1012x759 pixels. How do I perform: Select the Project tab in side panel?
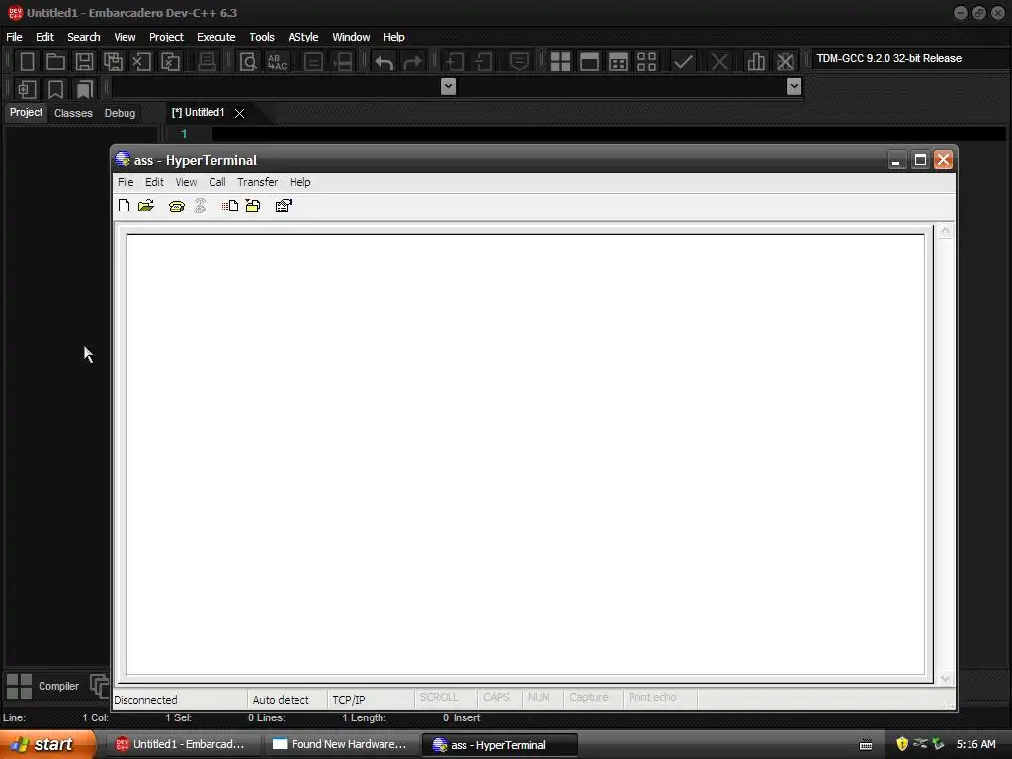point(26,112)
